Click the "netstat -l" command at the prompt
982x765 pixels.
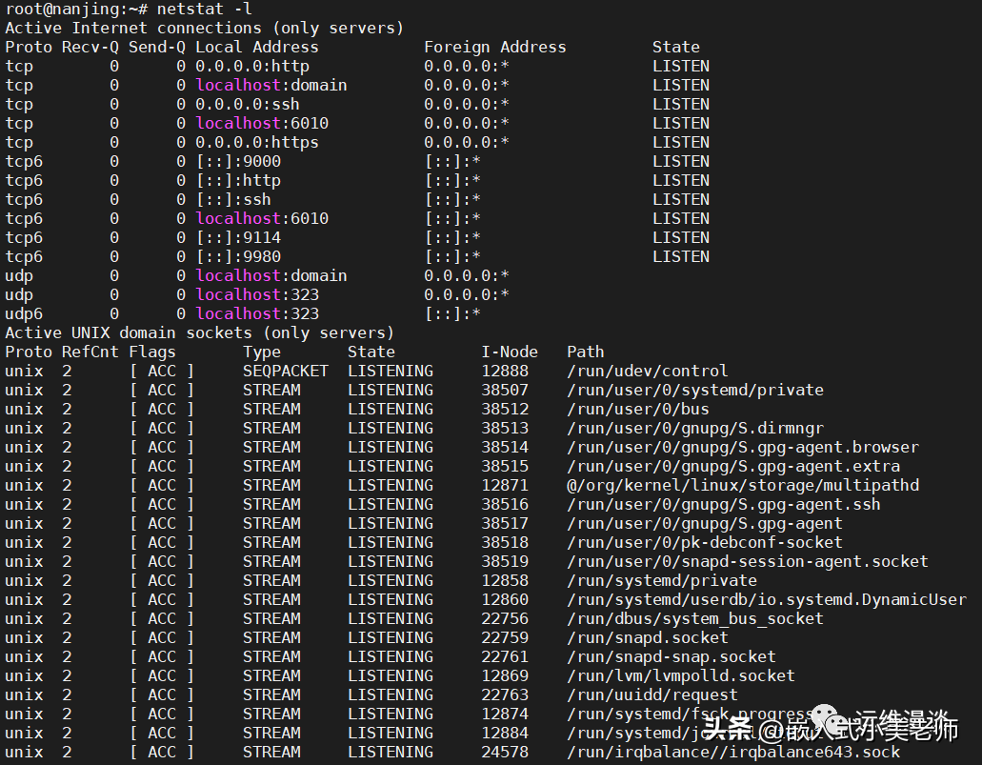pyautogui.click(x=205, y=10)
